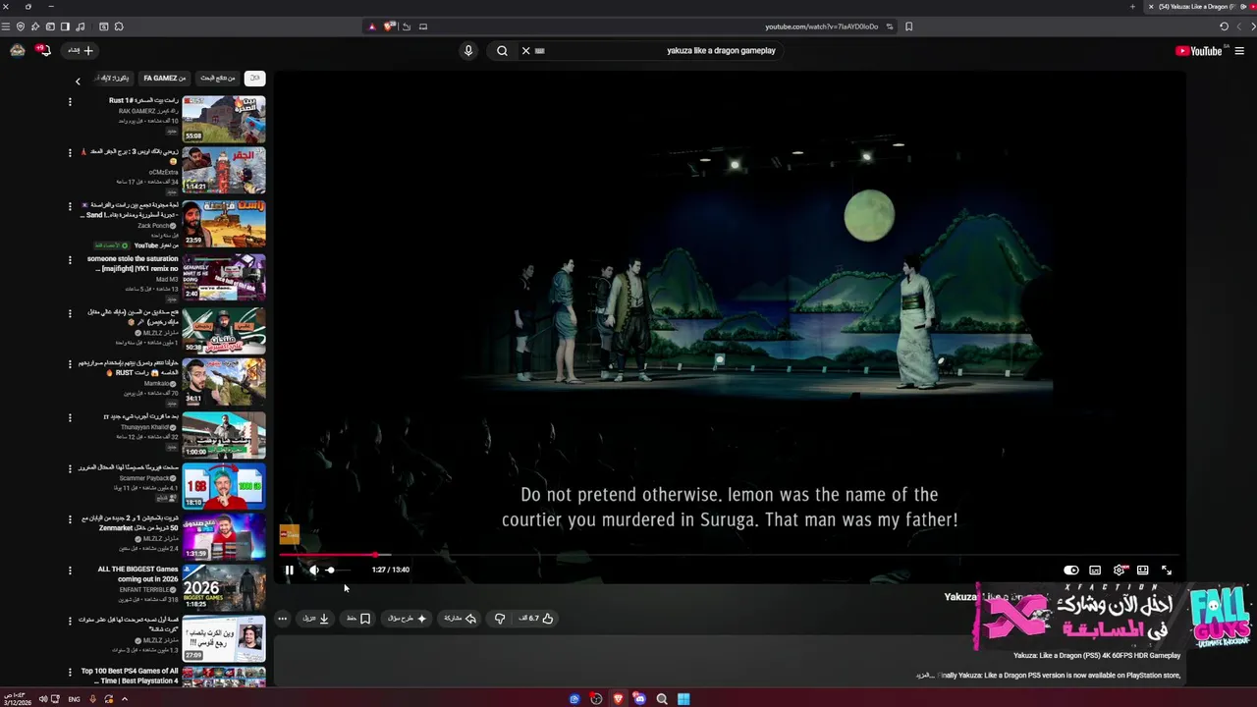Click the youtube.com address bar URL
Viewport: 1257px width, 707px height.
(821, 27)
